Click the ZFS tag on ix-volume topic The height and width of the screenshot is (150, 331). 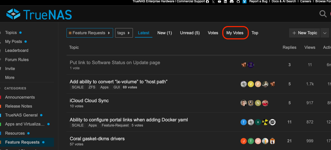(x=92, y=87)
